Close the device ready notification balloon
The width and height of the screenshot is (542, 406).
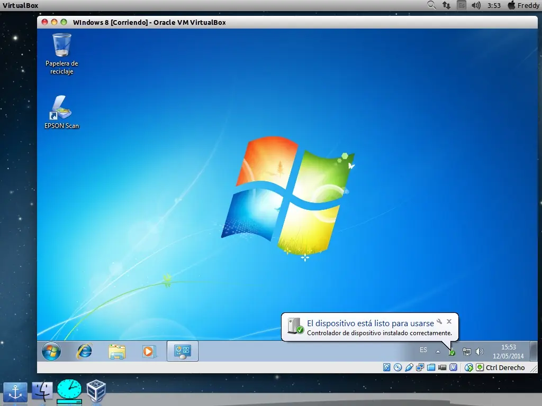coord(449,321)
